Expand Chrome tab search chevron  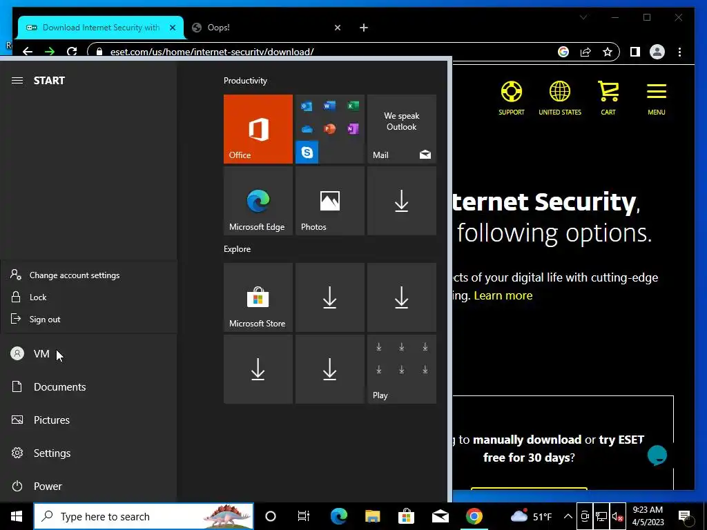[x=583, y=17]
